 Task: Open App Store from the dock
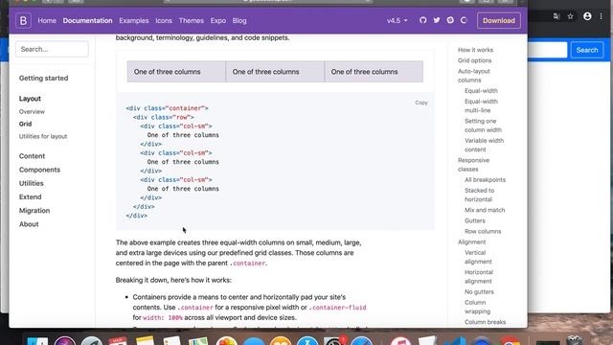307,341
